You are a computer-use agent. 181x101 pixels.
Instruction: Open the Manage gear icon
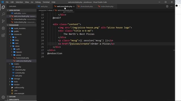tap(3, 97)
